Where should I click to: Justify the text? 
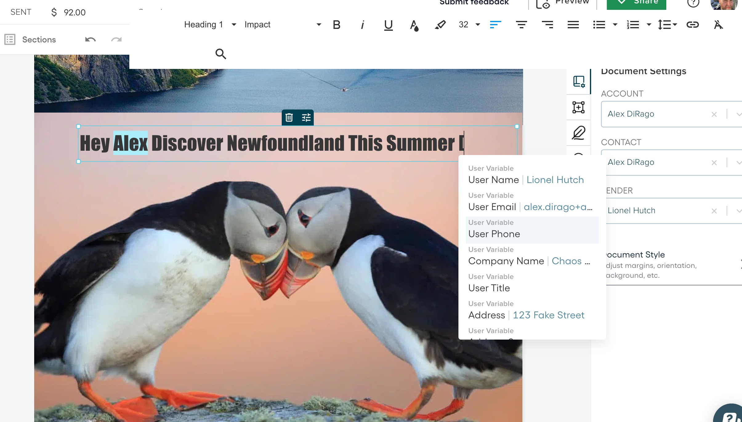tap(573, 25)
